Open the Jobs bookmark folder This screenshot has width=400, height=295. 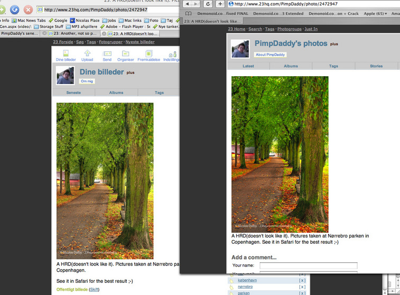click(109, 21)
